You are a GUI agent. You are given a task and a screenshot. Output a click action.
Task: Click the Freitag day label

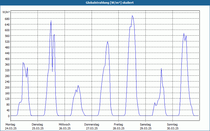tap(118, 125)
